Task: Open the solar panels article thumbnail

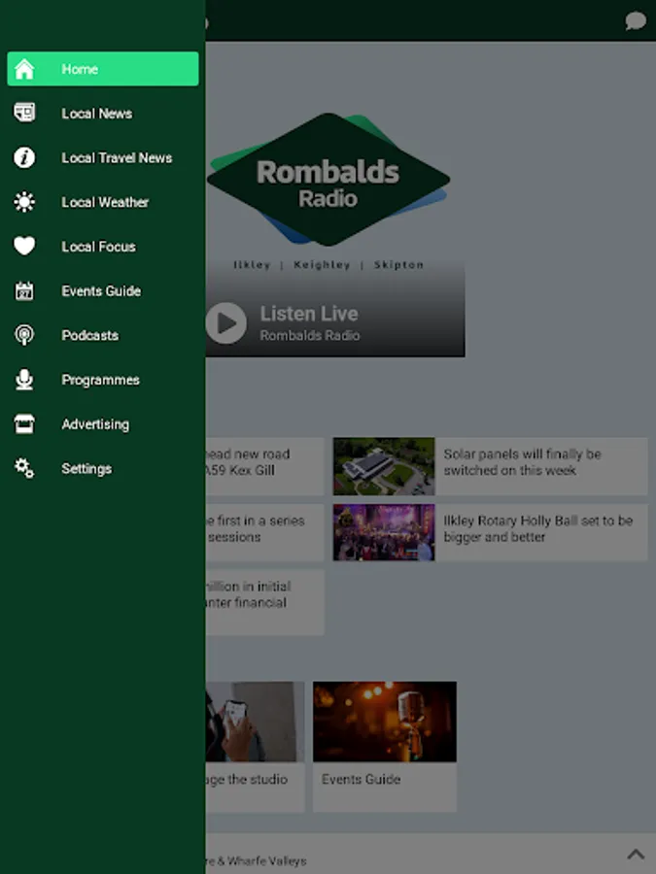Action: click(384, 466)
